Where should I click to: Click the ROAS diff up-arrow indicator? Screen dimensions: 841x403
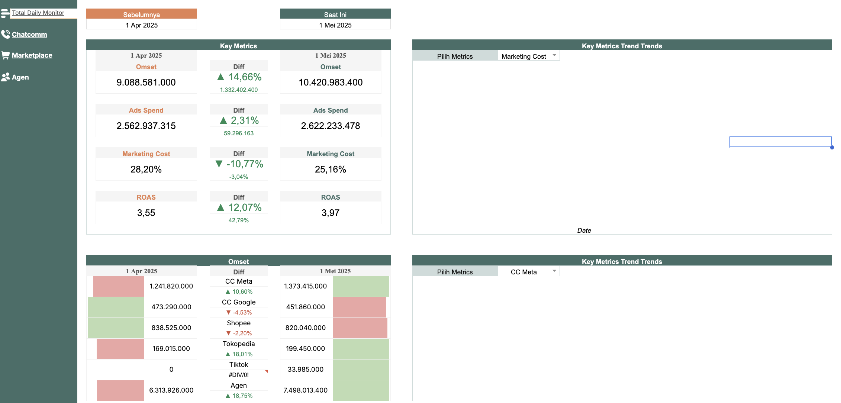click(x=220, y=207)
